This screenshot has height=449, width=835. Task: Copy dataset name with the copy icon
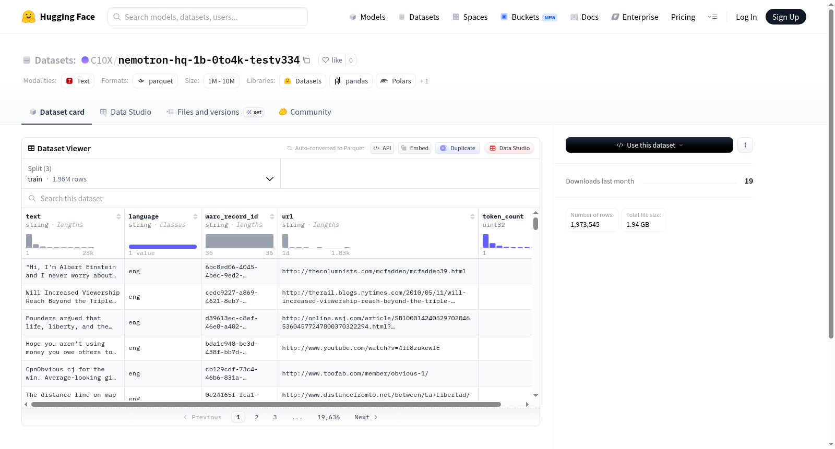coord(307,60)
